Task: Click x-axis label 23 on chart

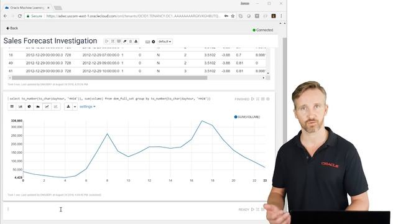Action: [x=265, y=180]
